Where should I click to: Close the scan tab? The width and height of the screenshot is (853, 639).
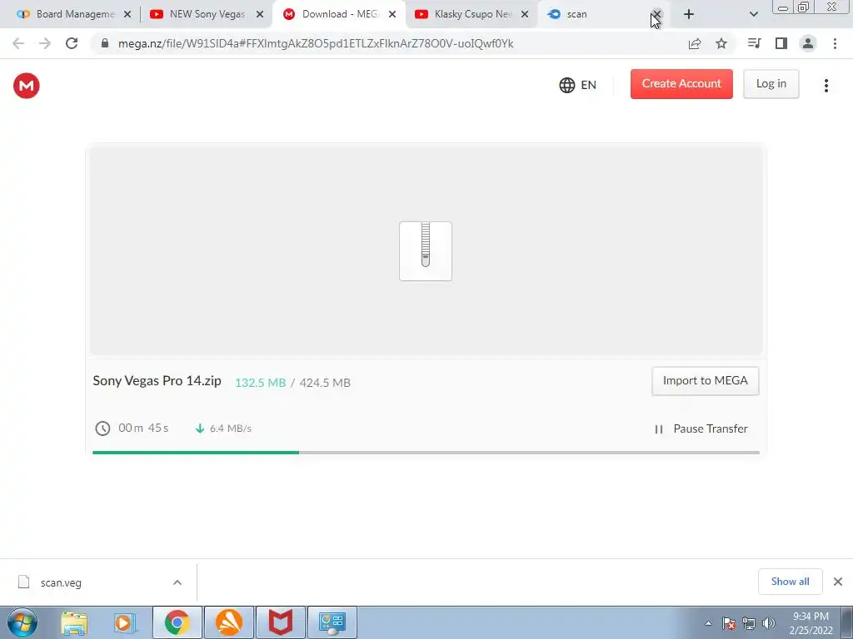656,15
